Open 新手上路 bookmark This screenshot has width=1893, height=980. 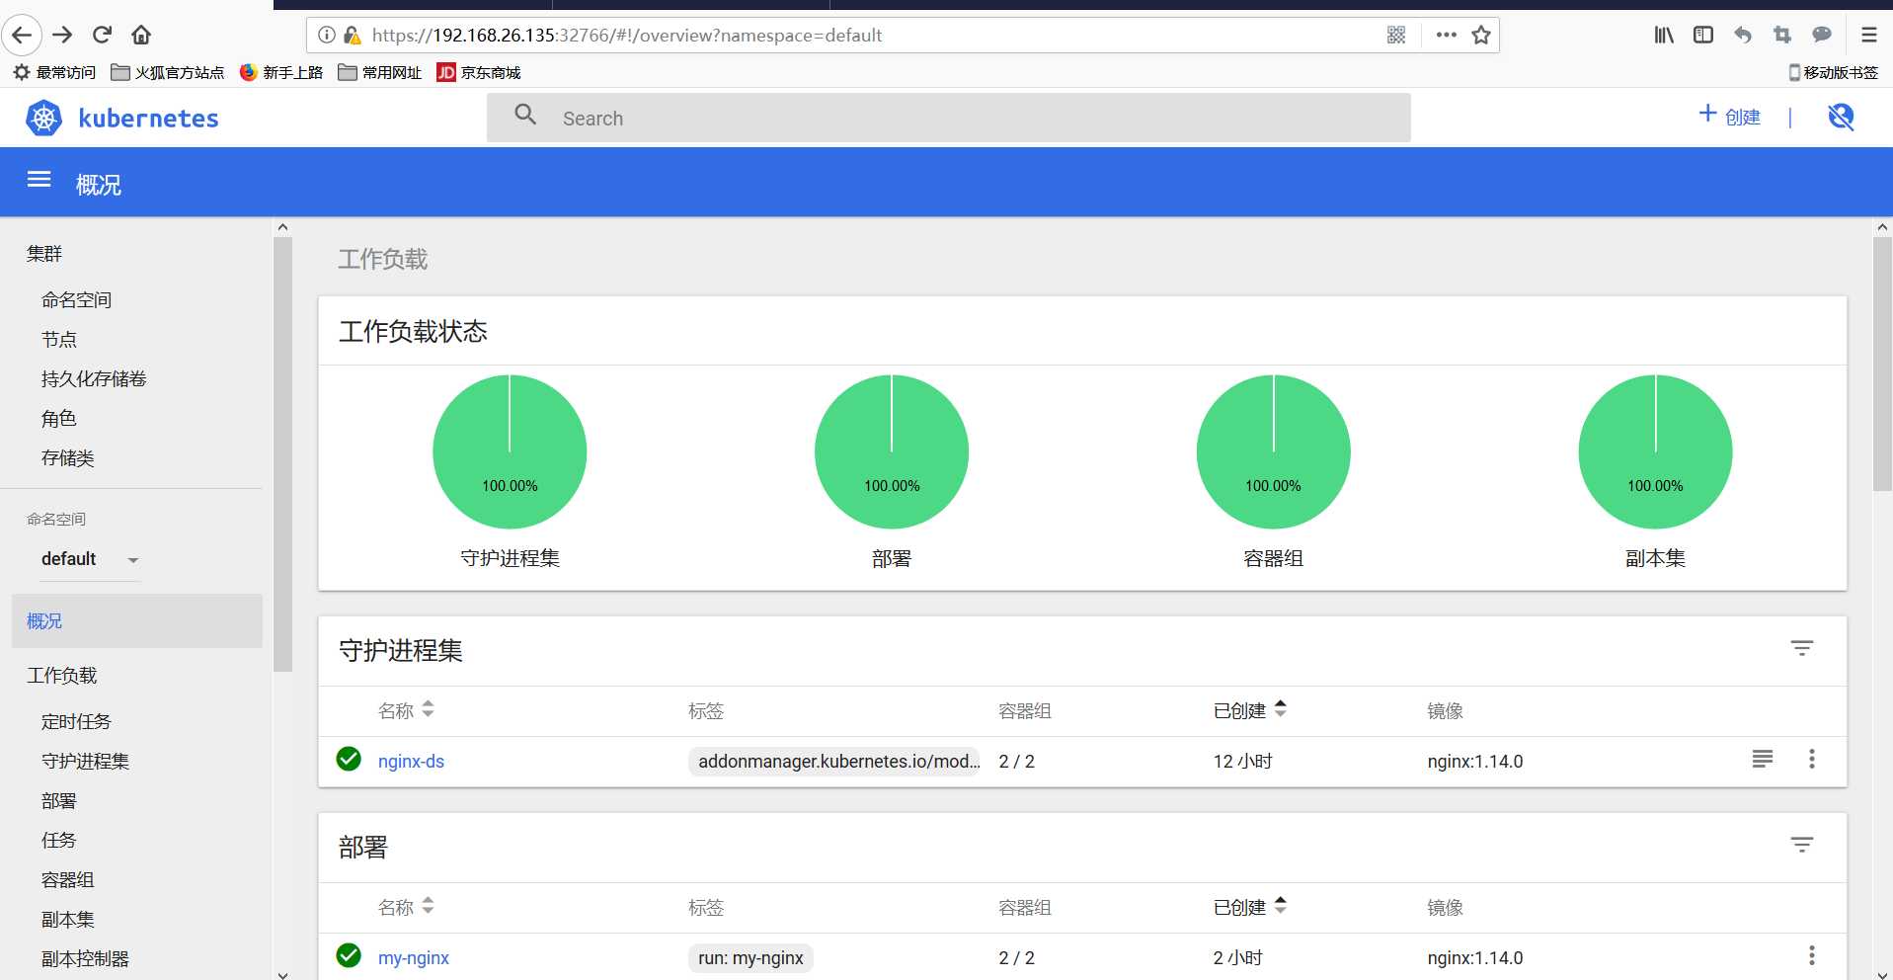pos(281,72)
